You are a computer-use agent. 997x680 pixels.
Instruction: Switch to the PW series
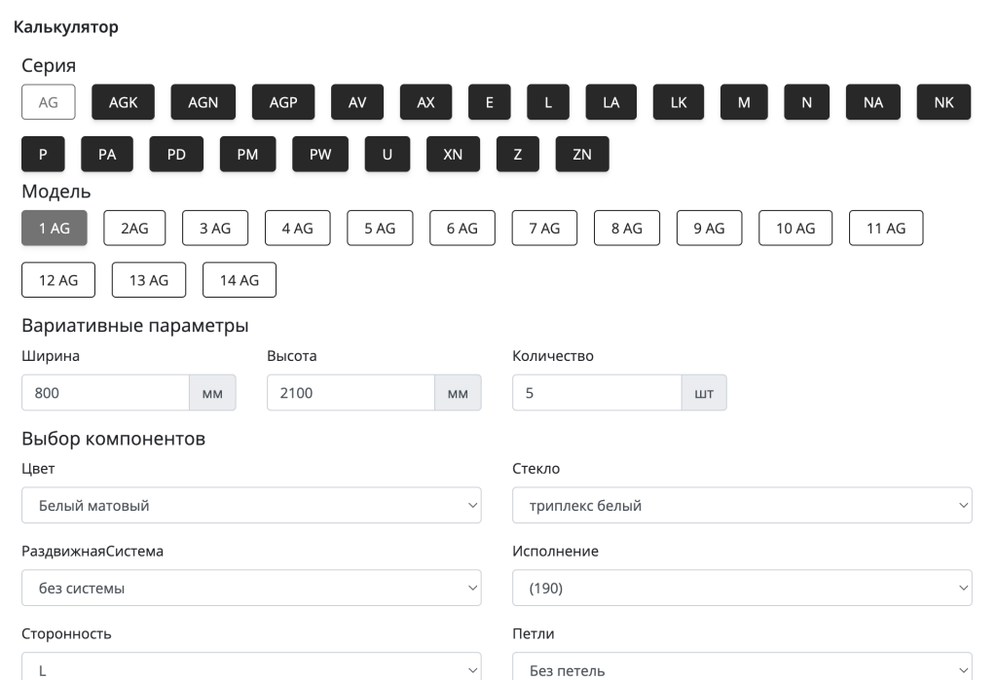[x=320, y=154]
